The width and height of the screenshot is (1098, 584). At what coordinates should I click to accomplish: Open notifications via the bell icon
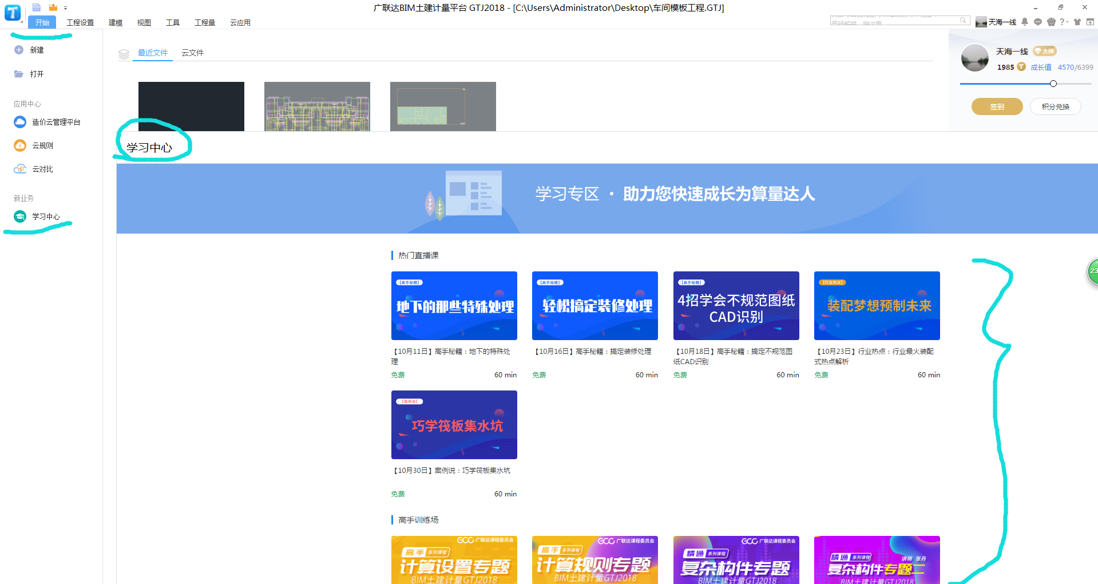pos(1025,22)
